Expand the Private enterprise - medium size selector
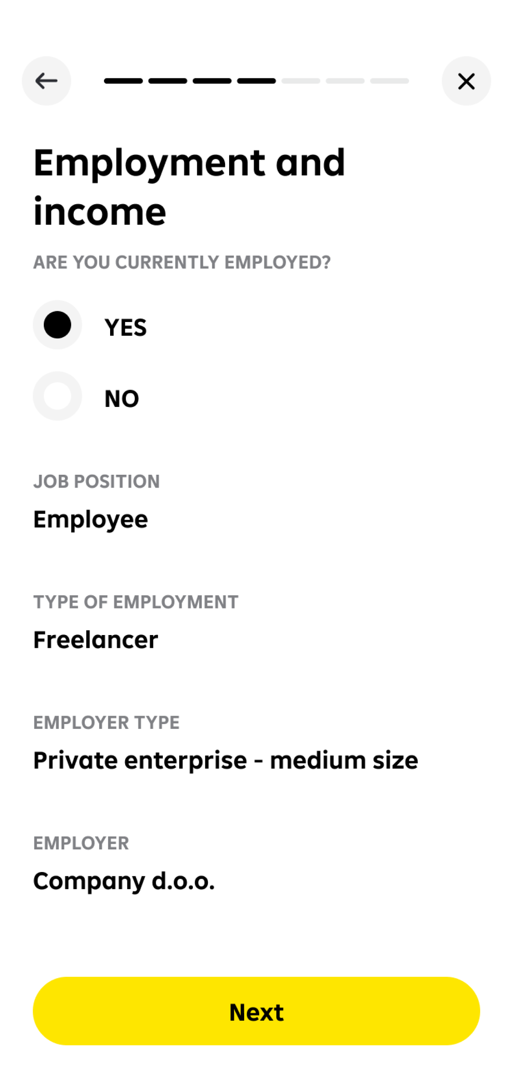This screenshot has width=513, height=1077. pos(226,760)
